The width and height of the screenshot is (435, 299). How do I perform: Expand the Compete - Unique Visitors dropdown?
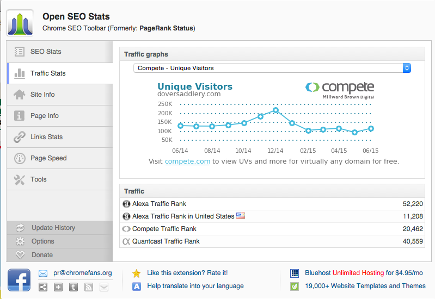(272, 68)
